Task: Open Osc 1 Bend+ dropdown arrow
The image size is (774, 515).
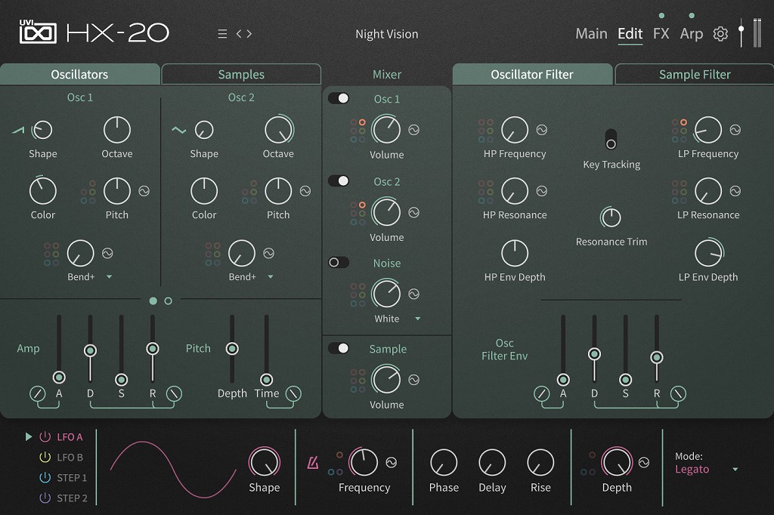Action: [x=109, y=277]
